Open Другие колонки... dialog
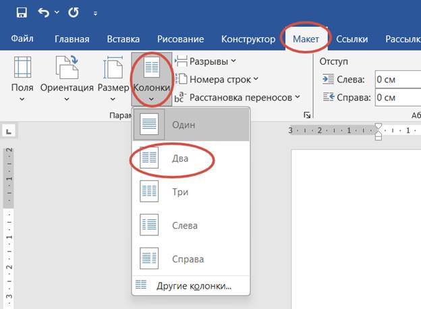Screen dimensions: 421x309 tap(192, 285)
